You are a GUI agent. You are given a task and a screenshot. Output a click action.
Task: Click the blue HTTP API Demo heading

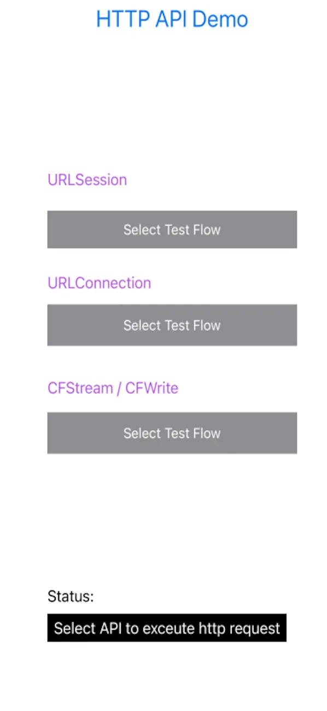click(x=172, y=19)
